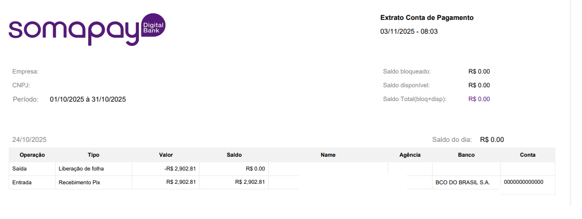Select the Liberação de folha row cell
The image size is (582, 219).
(x=94, y=168)
